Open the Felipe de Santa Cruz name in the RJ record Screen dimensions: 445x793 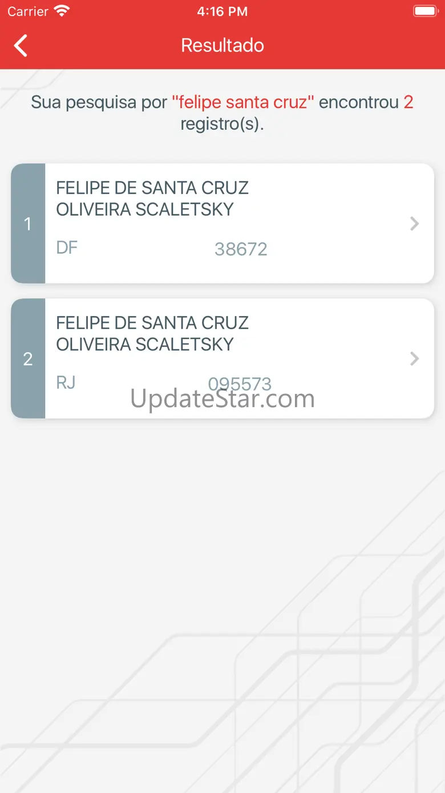click(x=152, y=333)
